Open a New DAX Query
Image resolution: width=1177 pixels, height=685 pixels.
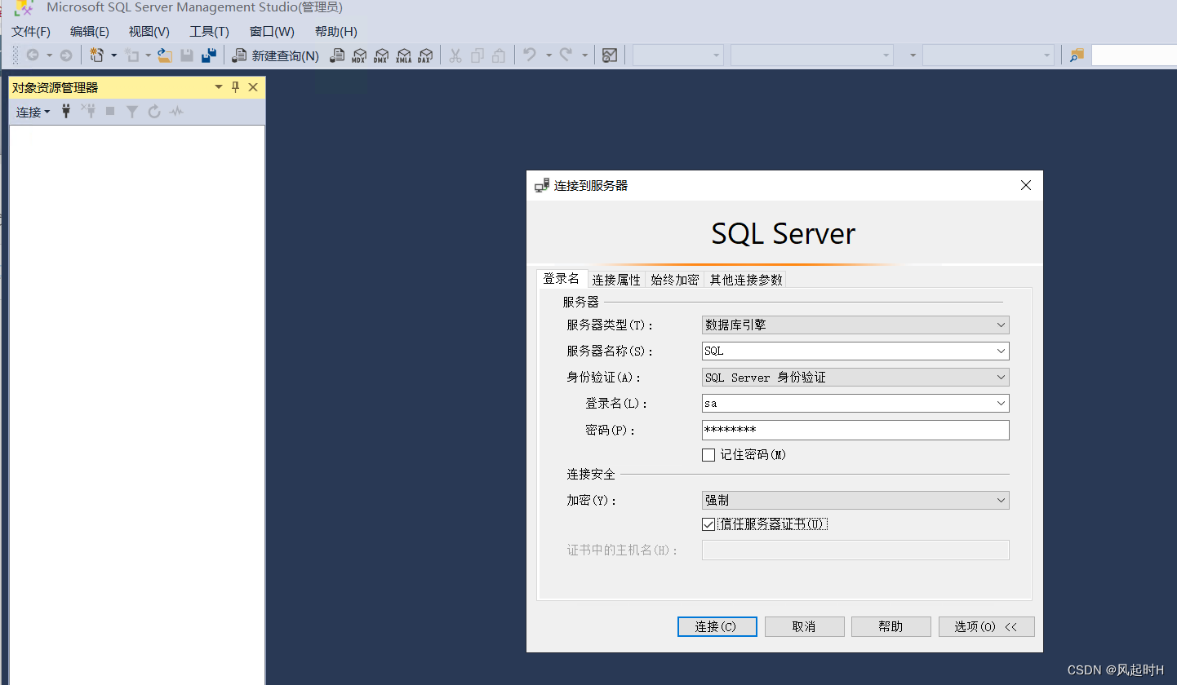pos(425,55)
